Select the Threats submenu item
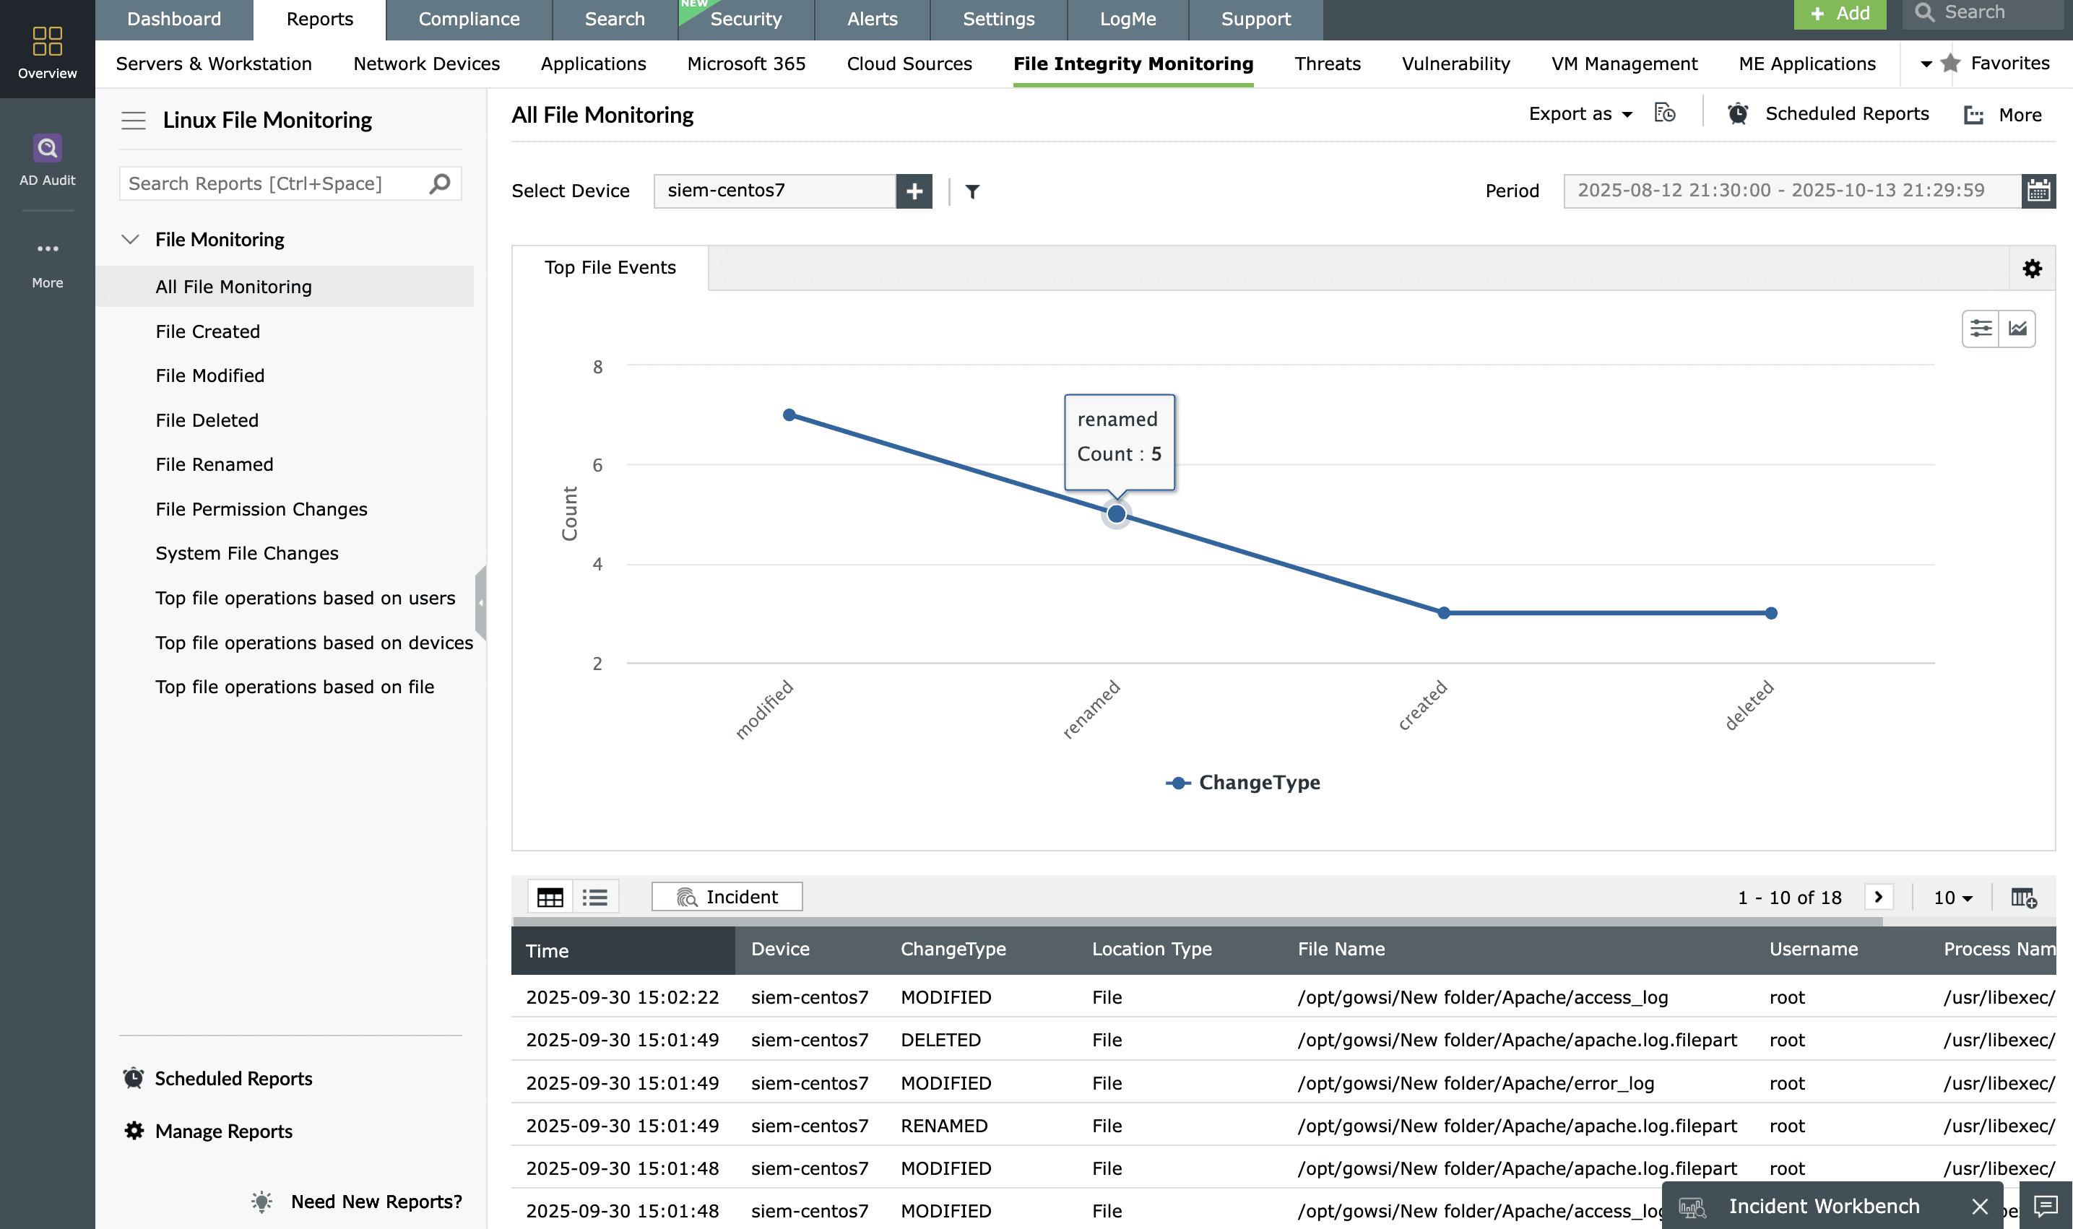2073x1229 pixels. (x=1327, y=64)
